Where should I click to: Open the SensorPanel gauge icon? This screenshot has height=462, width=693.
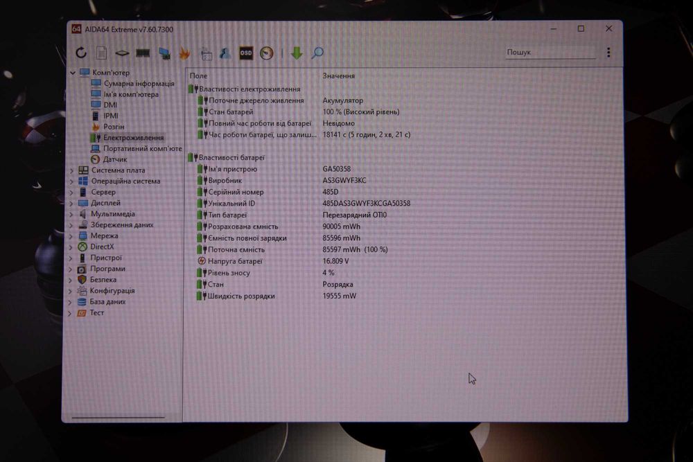[267, 53]
